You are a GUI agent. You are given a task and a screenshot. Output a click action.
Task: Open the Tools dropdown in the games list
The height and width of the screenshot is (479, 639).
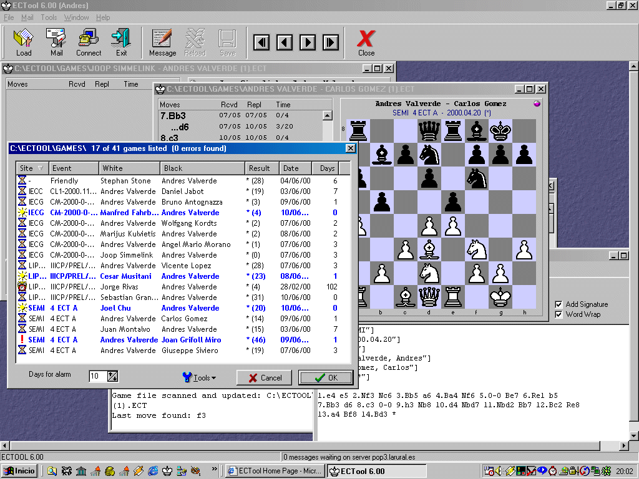tap(199, 377)
